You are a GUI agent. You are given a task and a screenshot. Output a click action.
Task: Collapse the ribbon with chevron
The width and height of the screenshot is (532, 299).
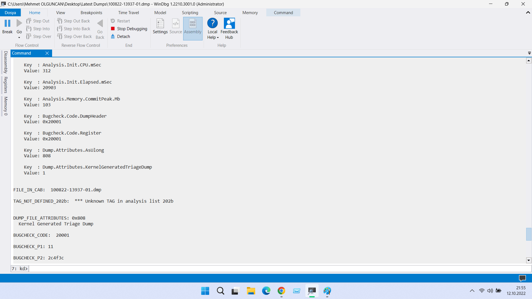[528, 12]
